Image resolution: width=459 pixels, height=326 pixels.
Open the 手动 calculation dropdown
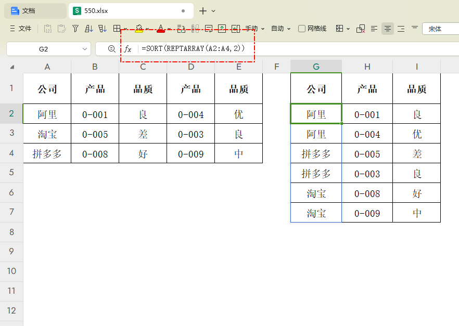pos(254,29)
